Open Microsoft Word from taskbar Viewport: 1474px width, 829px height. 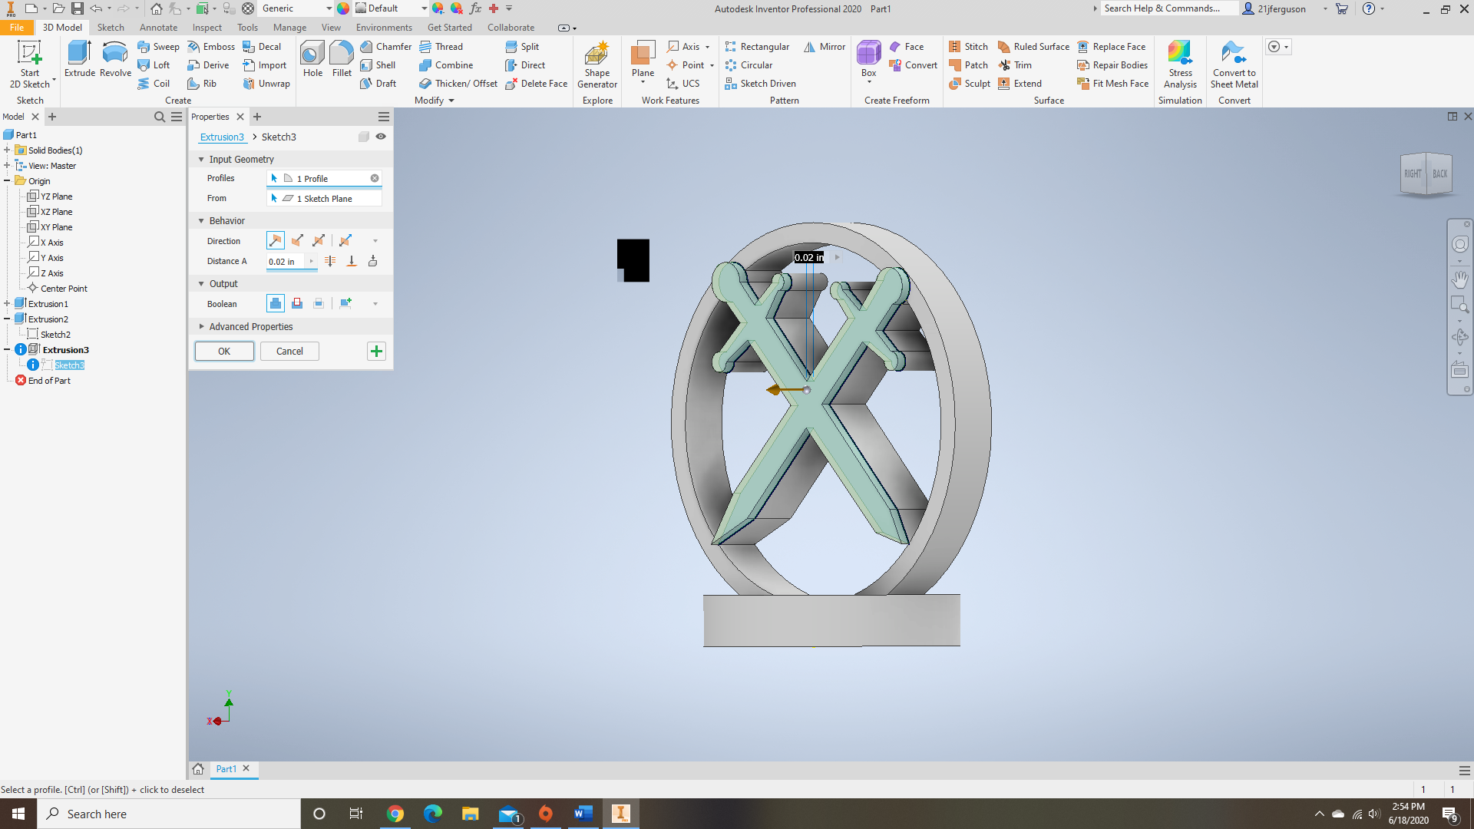583,814
